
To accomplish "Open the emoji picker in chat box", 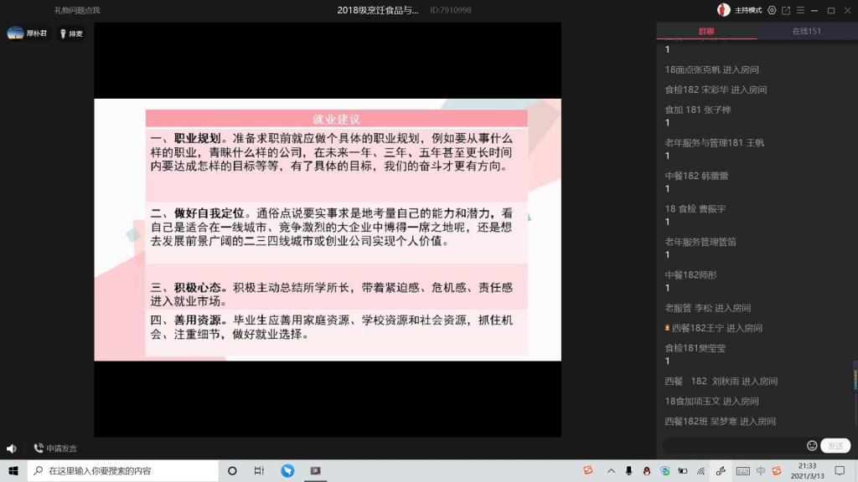I will click(811, 446).
